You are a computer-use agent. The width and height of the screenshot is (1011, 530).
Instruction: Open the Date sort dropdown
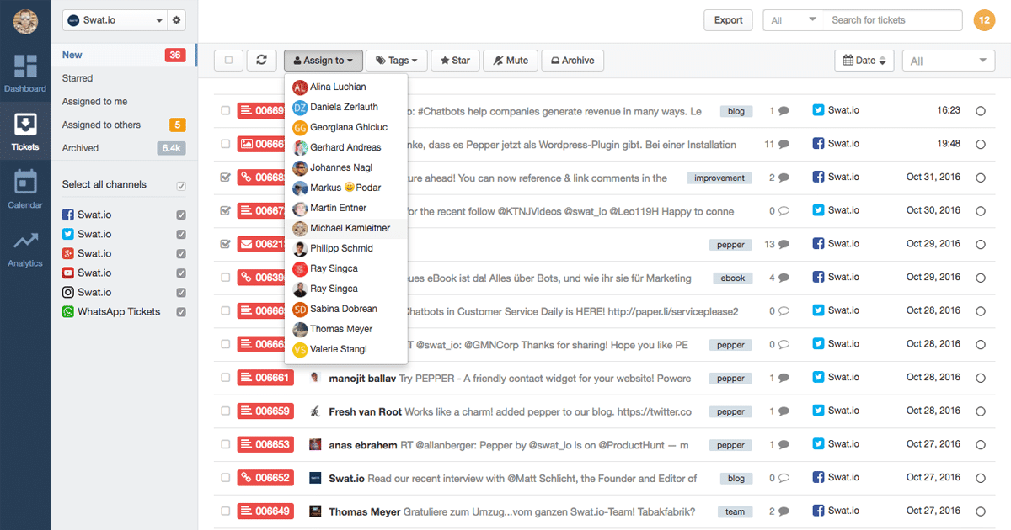(864, 61)
